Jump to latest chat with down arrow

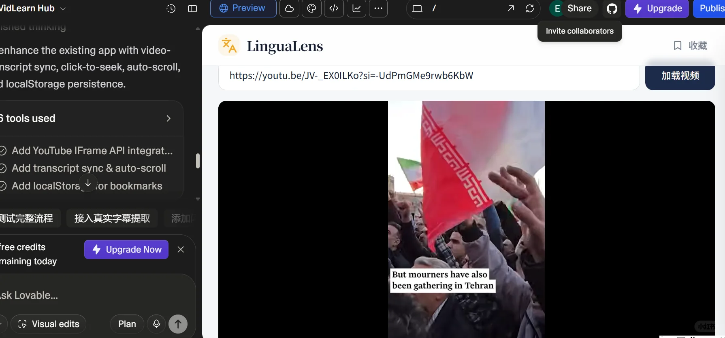pos(88,183)
